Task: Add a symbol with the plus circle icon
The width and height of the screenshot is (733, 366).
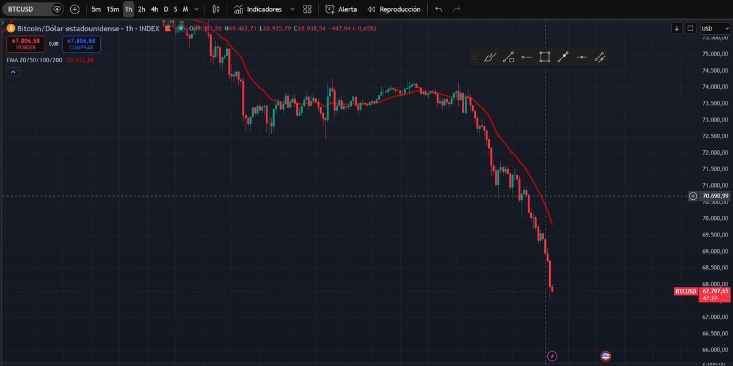Action: point(75,9)
